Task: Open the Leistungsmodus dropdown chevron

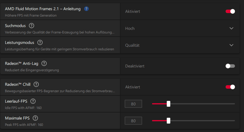Action: (x=231, y=45)
